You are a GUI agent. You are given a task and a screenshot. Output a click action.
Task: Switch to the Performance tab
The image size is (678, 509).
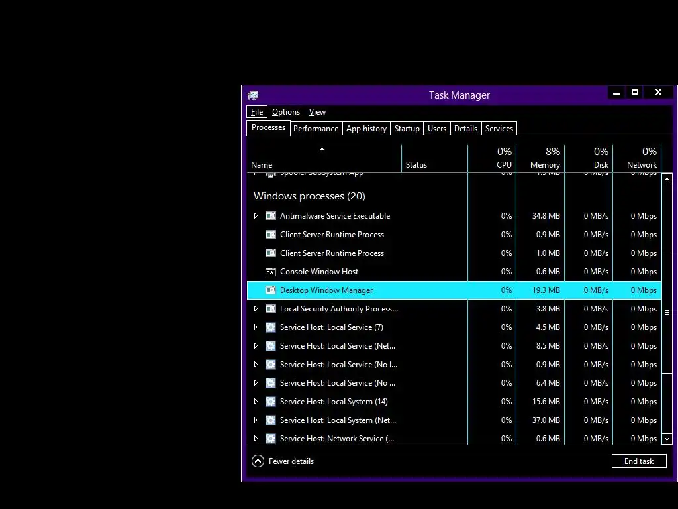click(316, 129)
